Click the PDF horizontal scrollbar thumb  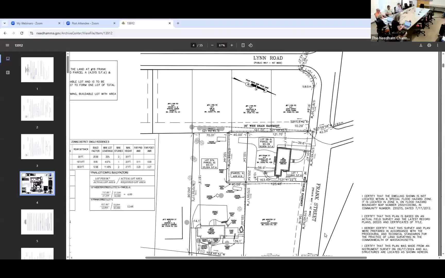pos(256,258)
